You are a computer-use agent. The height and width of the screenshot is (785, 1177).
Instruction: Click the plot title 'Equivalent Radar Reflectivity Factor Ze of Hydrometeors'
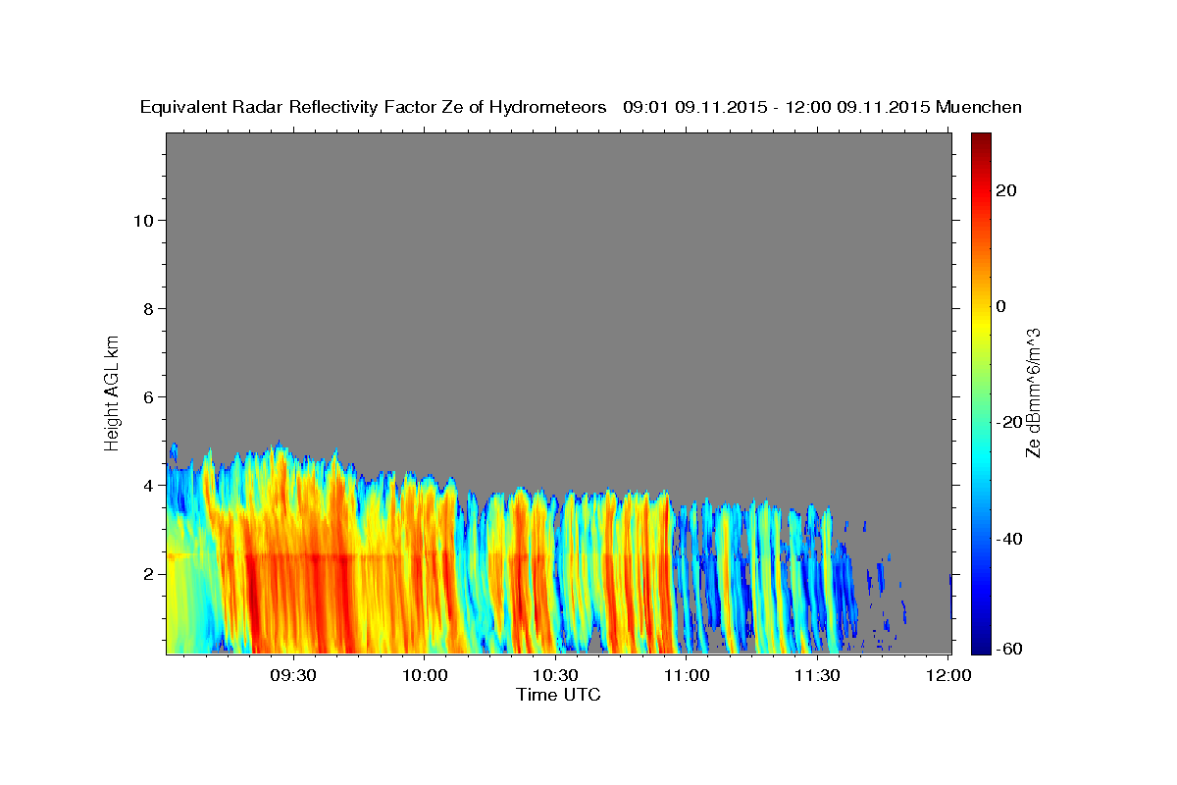coord(374,108)
